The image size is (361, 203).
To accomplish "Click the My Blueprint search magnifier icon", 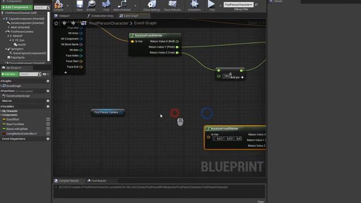I will 39,74.
